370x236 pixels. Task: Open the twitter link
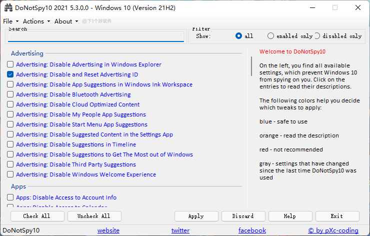180,230
